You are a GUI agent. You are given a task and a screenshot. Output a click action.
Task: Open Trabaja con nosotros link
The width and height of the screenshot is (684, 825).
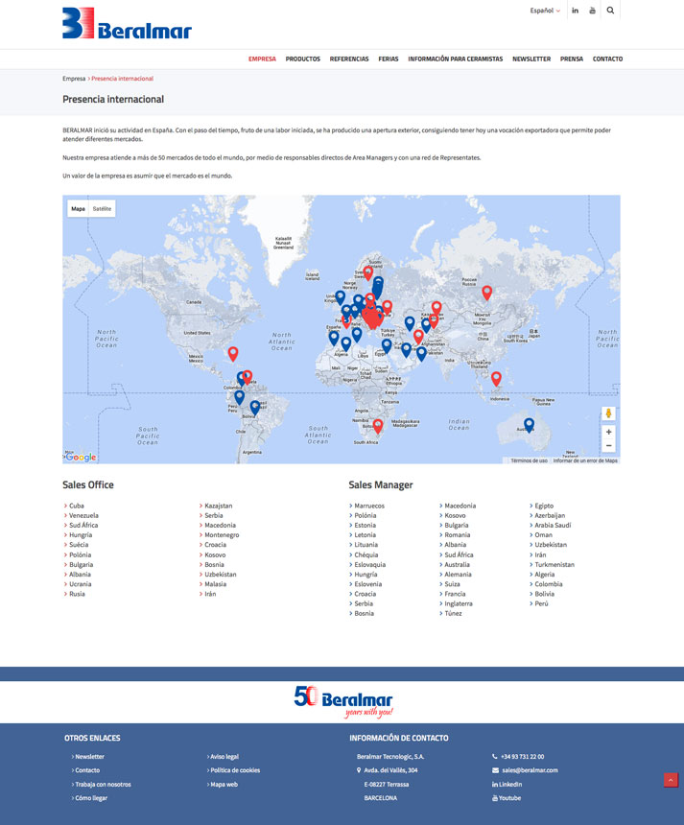tap(103, 785)
